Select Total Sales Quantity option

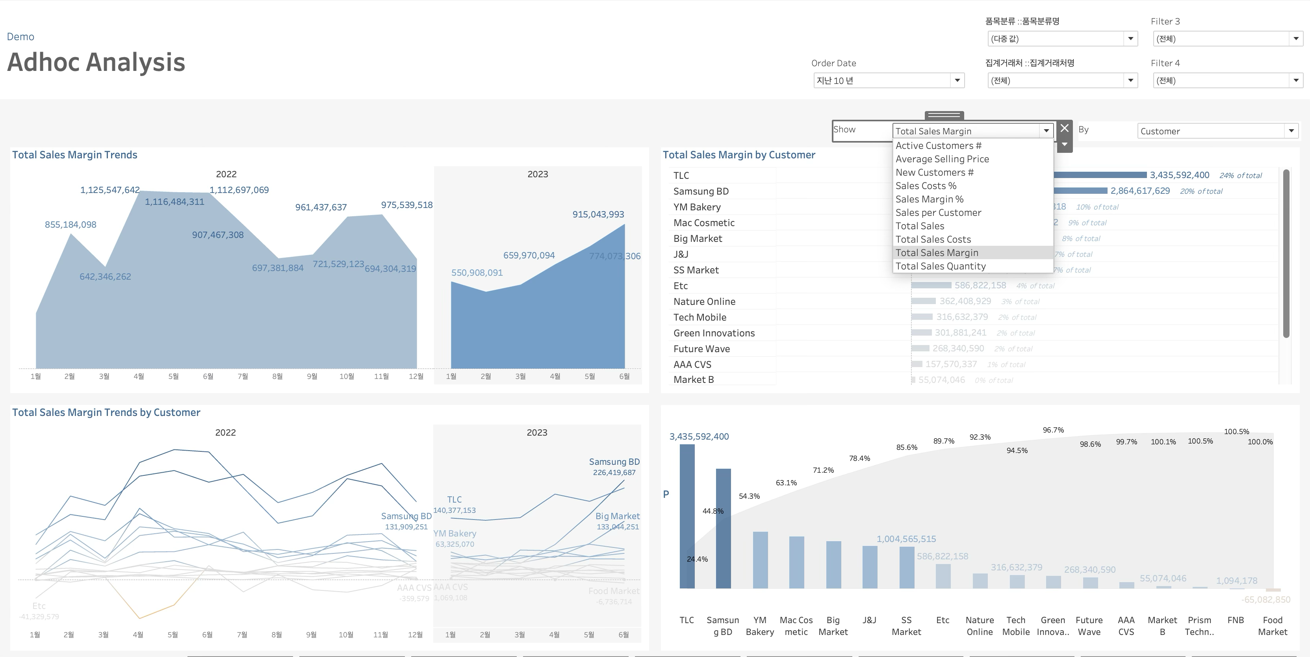[x=940, y=266]
